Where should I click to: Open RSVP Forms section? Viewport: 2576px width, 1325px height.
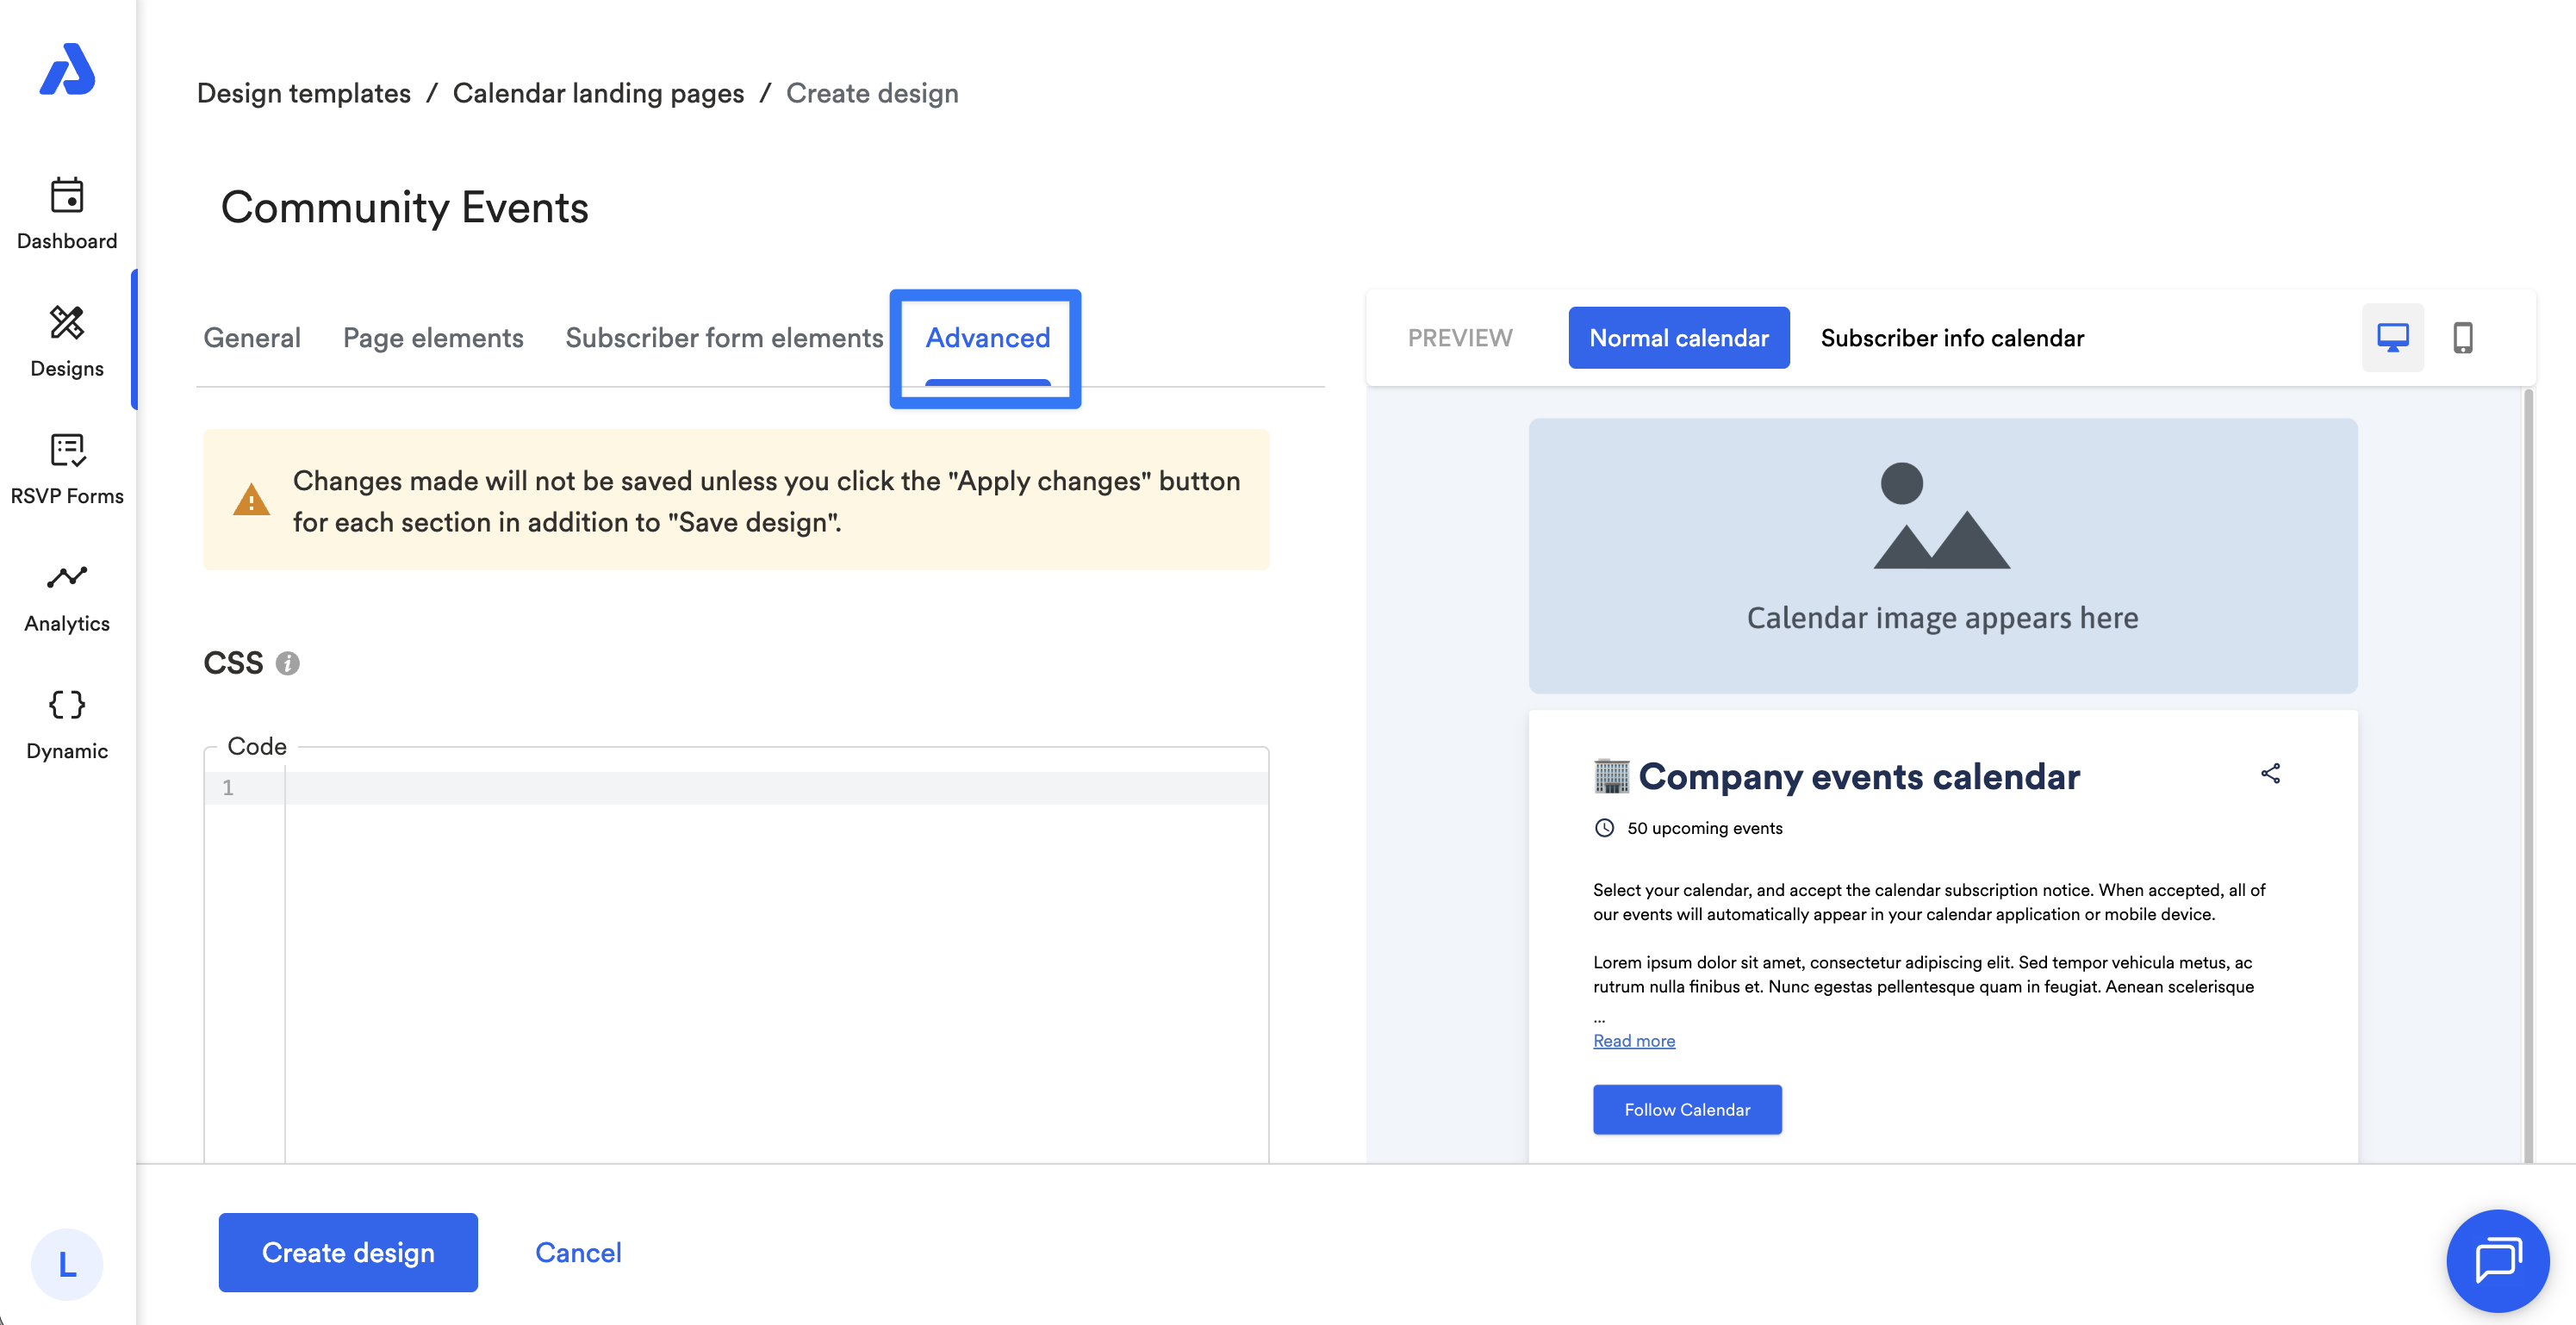pos(67,468)
